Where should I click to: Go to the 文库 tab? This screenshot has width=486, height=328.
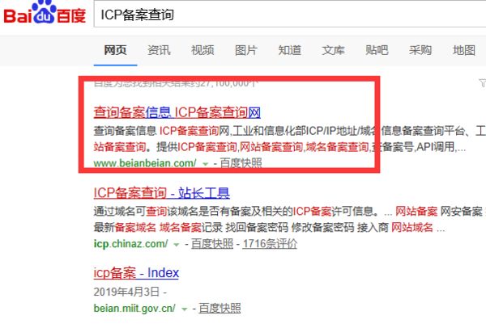pos(333,50)
